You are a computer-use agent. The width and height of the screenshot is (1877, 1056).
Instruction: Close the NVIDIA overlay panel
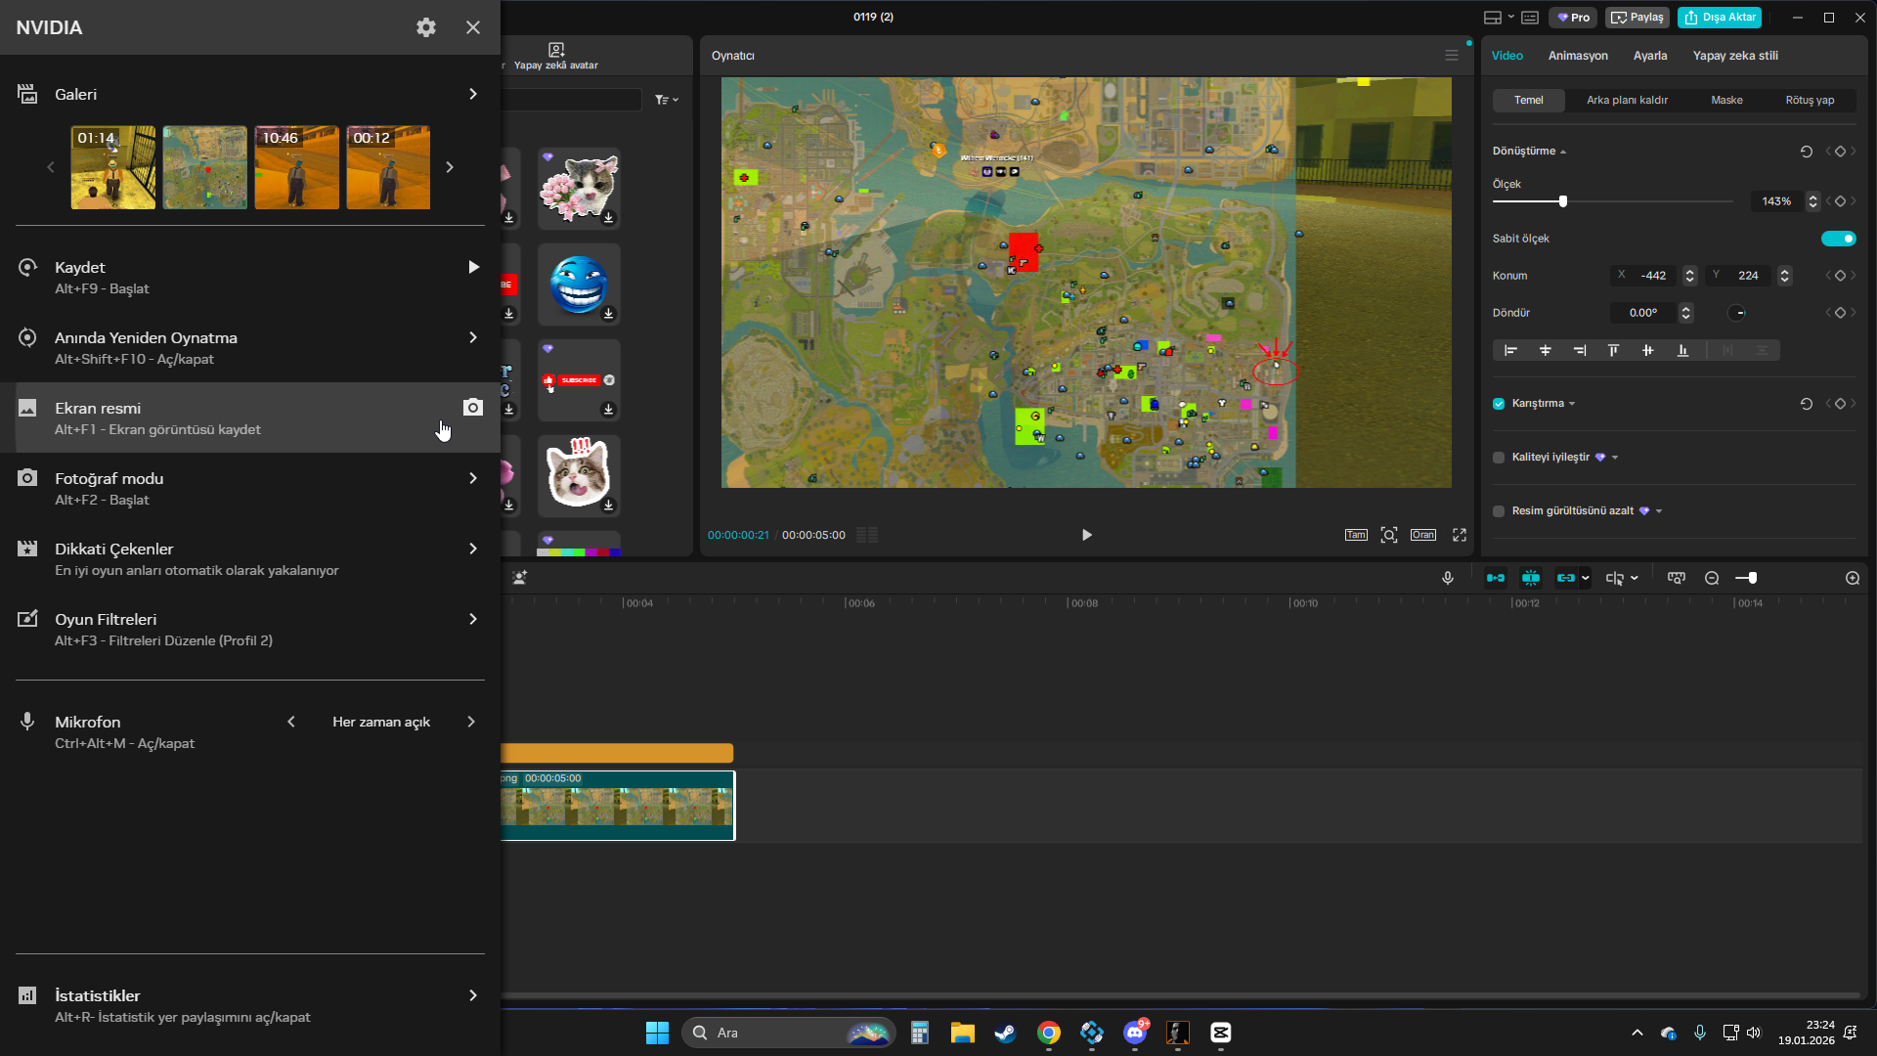tap(473, 27)
